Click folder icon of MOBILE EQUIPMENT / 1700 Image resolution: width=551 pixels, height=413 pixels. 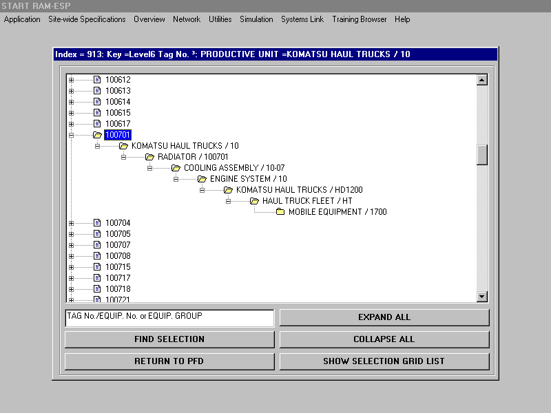click(280, 212)
